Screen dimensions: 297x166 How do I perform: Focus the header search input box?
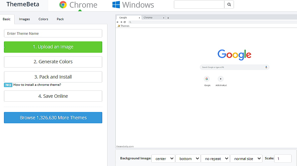coord(199,5)
